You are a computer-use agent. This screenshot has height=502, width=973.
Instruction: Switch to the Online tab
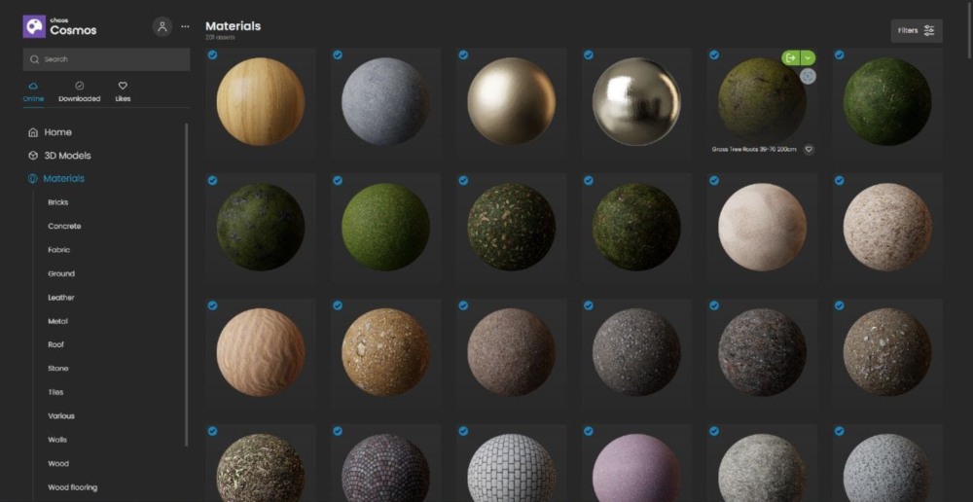[33, 91]
